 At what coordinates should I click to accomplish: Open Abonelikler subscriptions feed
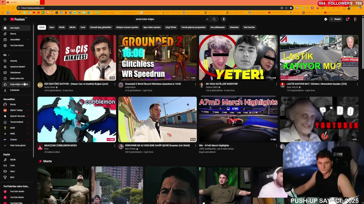point(16,40)
